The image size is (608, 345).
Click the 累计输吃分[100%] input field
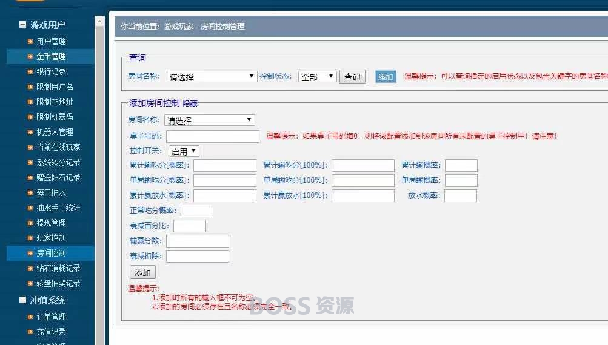tap(363, 165)
